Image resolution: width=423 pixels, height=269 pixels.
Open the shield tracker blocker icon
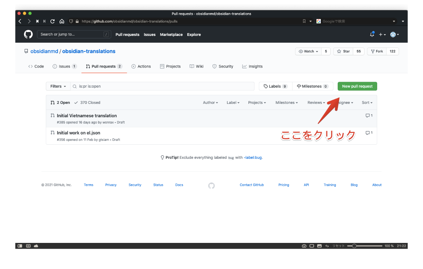pyautogui.click(x=71, y=21)
